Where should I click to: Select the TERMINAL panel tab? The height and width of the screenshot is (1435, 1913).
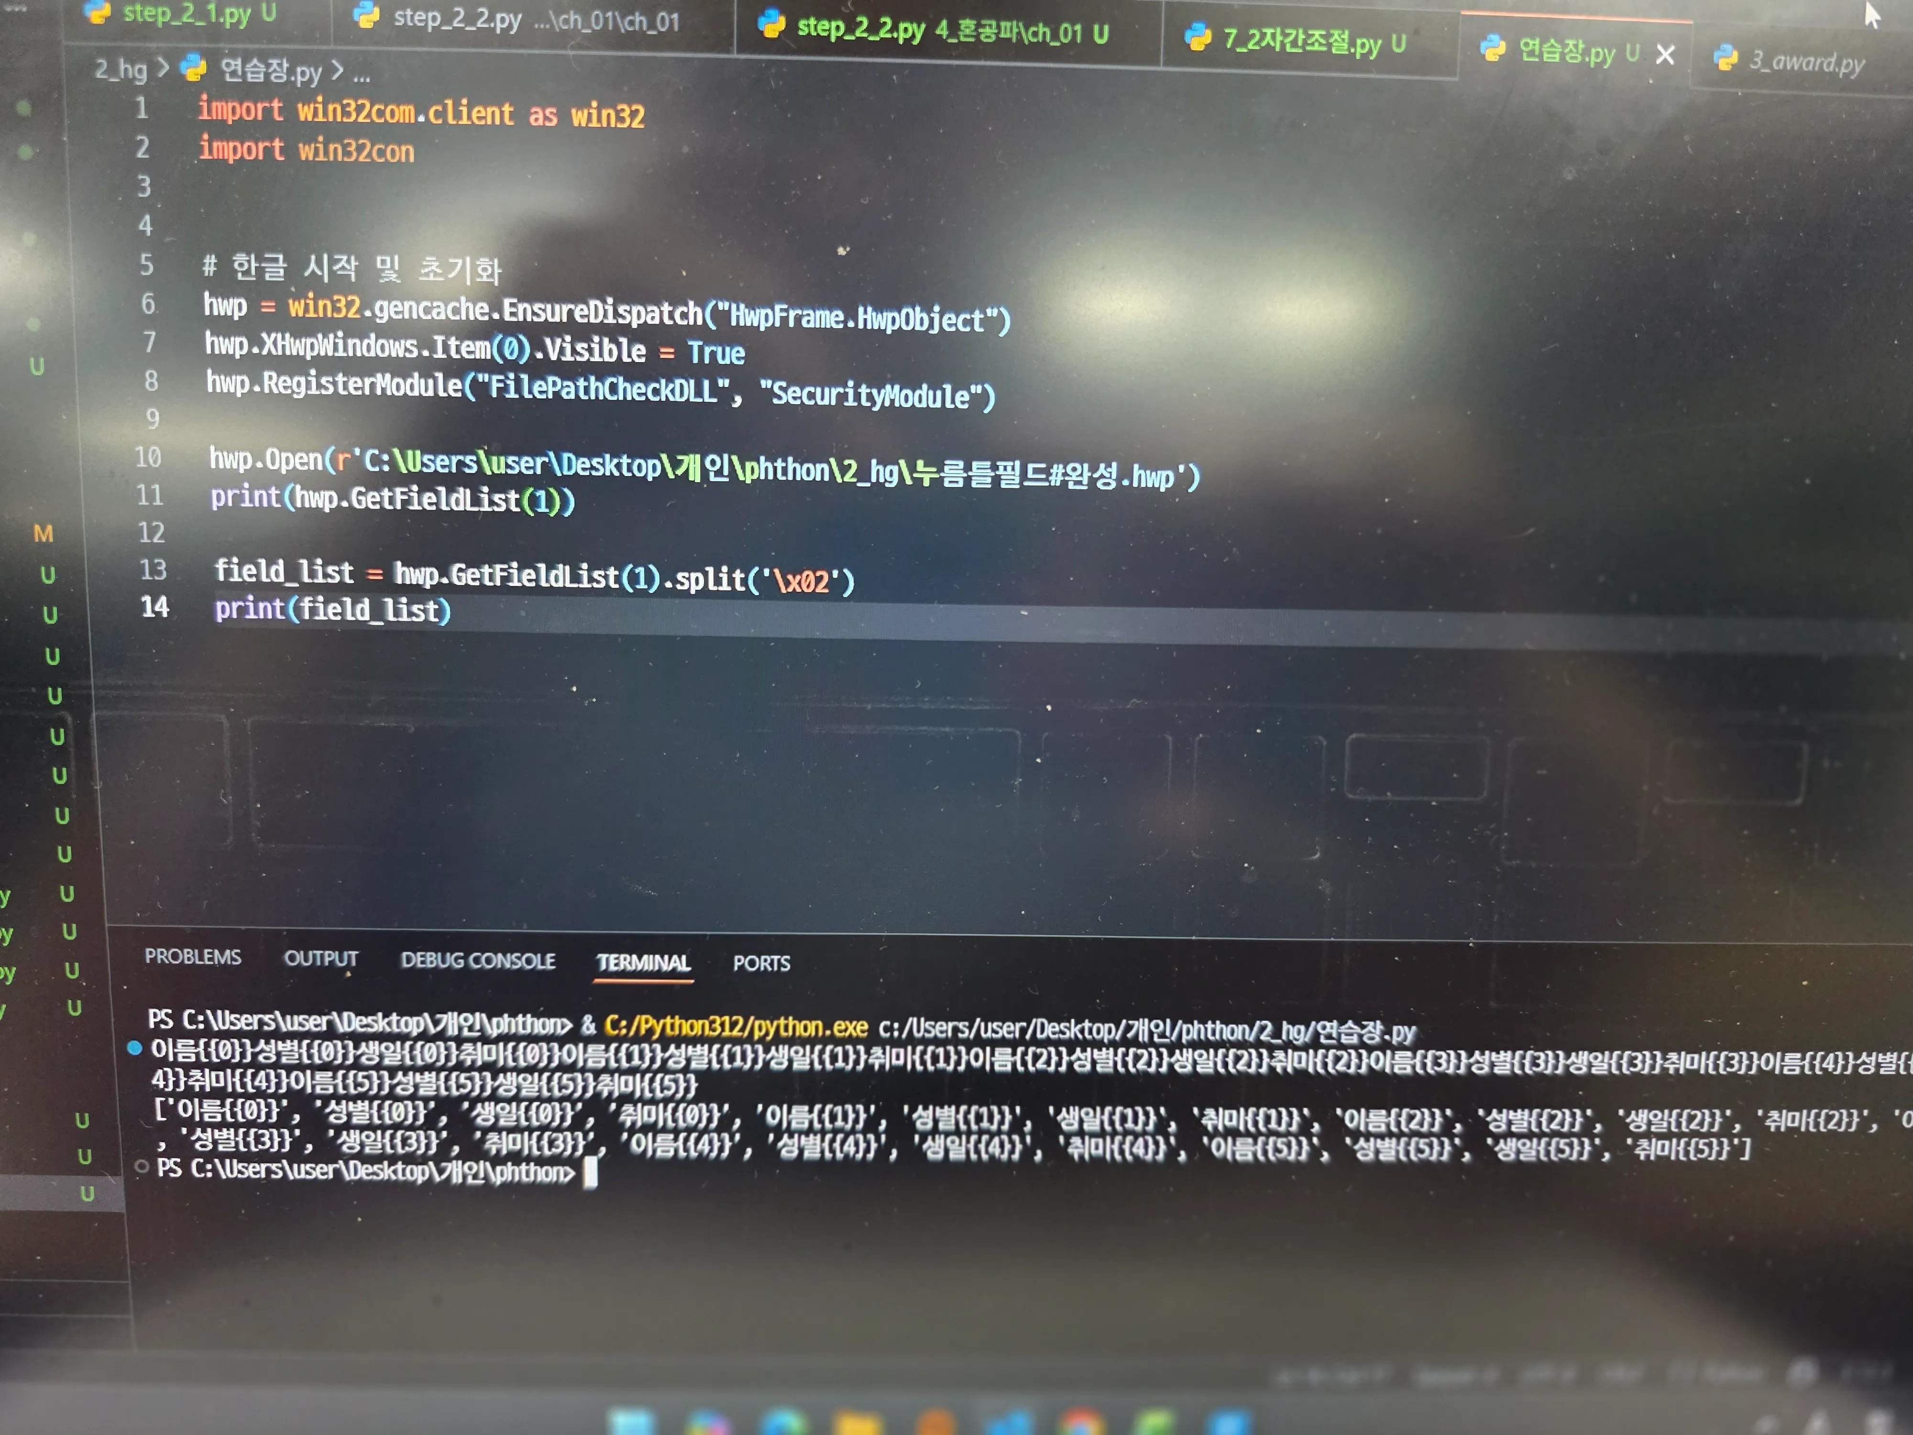point(643,963)
